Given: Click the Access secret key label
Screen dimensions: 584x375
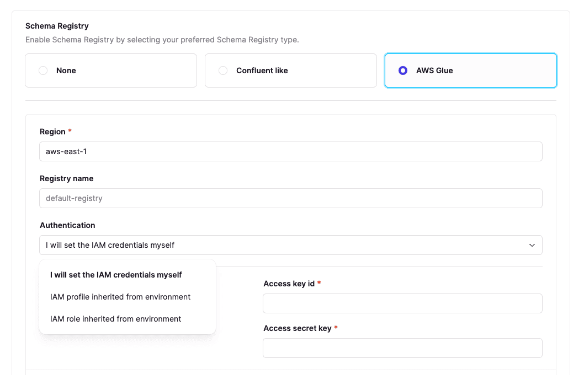Looking at the screenshot, I should pyautogui.click(x=297, y=328).
